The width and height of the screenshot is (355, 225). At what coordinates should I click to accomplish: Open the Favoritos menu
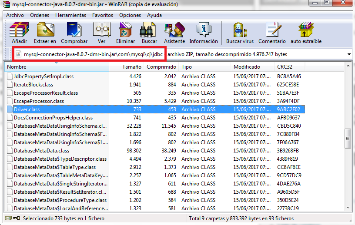(103, 15)
